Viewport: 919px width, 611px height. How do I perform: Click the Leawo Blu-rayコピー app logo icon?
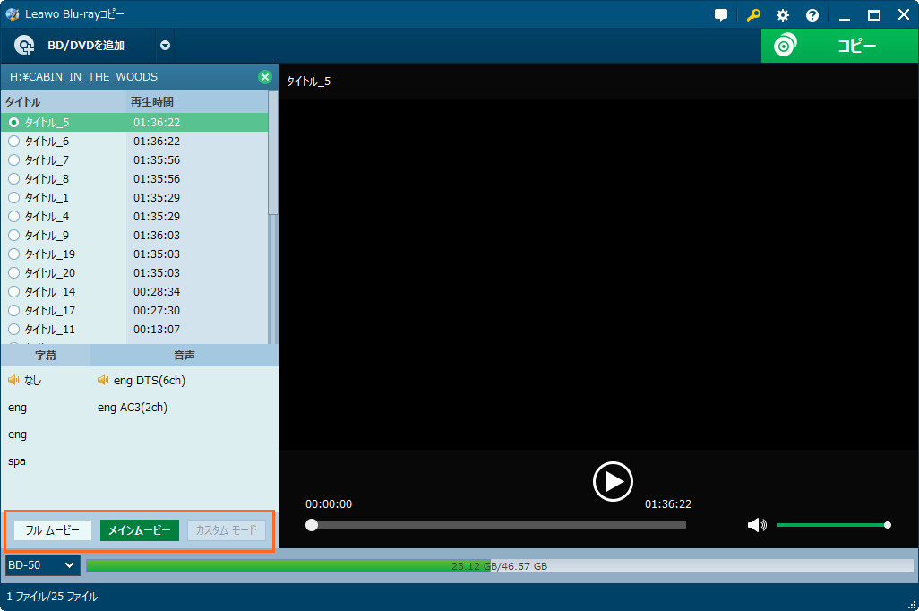(x=13, y=14)
